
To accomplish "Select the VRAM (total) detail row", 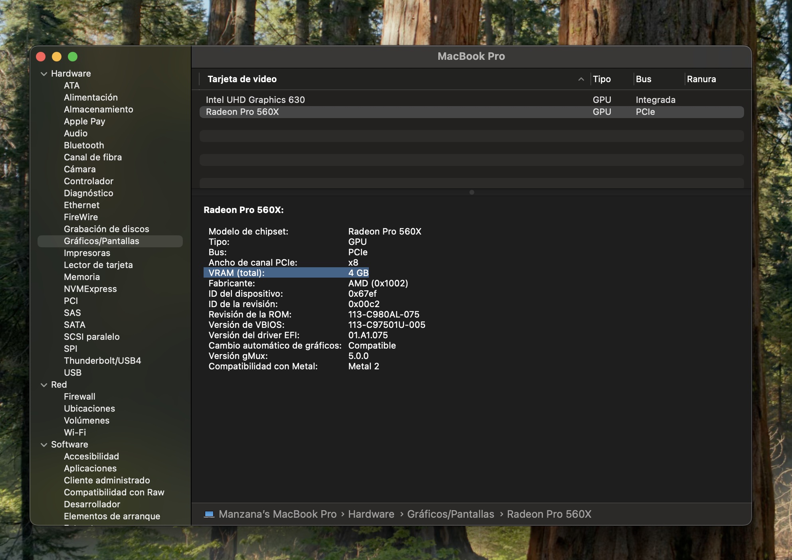I will click(x=286, y=273).
